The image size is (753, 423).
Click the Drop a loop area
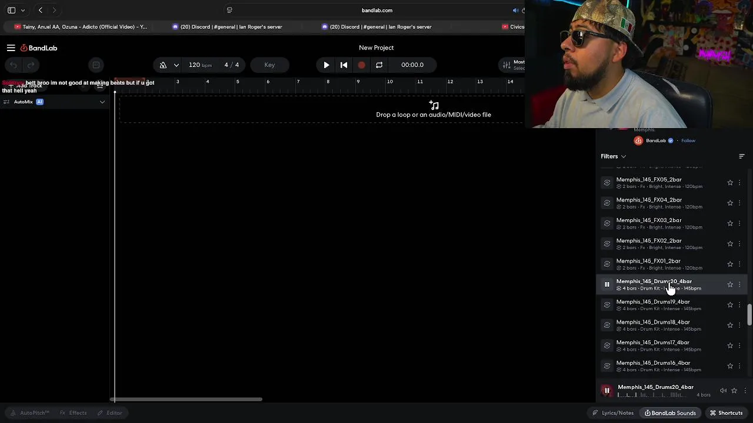434,110
